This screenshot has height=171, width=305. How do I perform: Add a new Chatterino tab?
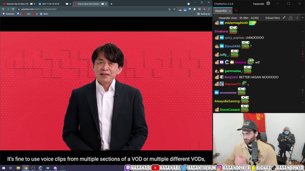click(x=236, y=10)
